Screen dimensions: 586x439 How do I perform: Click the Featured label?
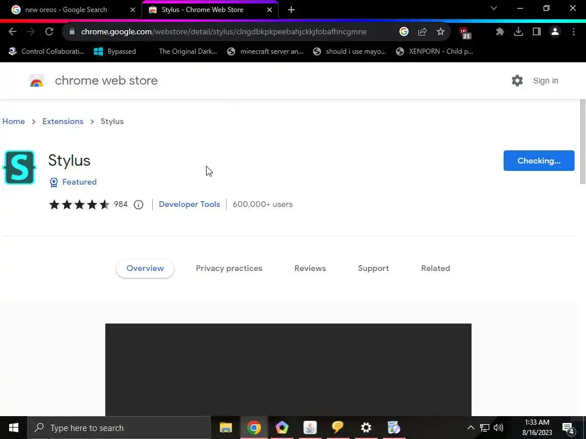pyautogui.click(x=79, y=182)
